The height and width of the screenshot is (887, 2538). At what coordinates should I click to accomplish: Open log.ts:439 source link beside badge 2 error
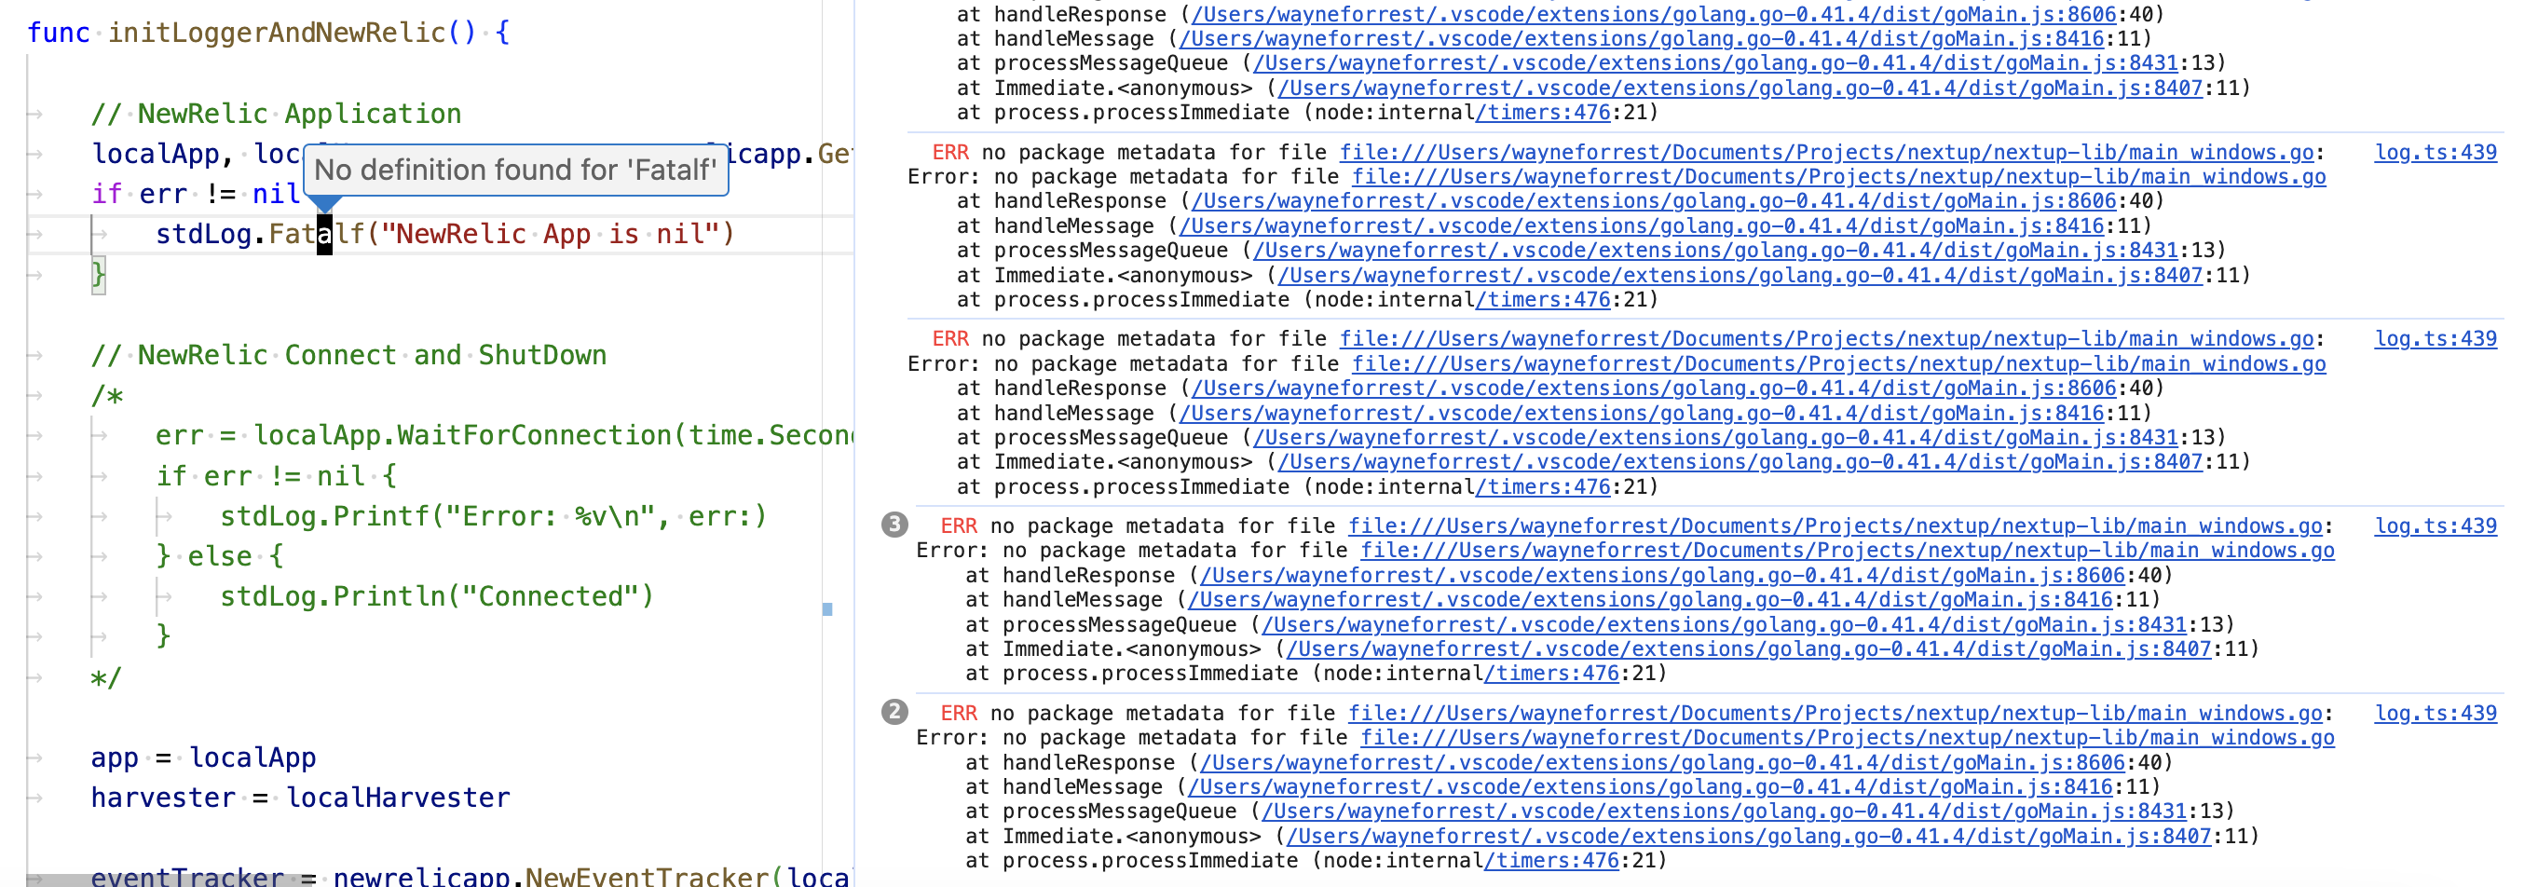coord(2435,713)
